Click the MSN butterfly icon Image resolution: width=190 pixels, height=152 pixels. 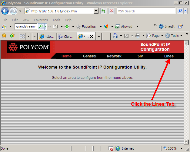[106, 27]
